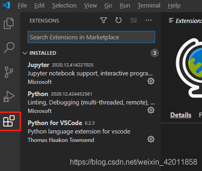Screen dimensions: 202x171
Task: Click the globe extension icon image
Action: (189, 68)
